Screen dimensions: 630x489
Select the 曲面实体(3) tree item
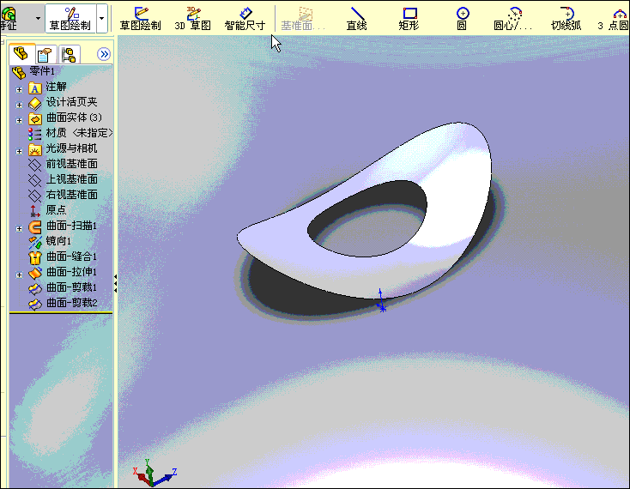65,118
